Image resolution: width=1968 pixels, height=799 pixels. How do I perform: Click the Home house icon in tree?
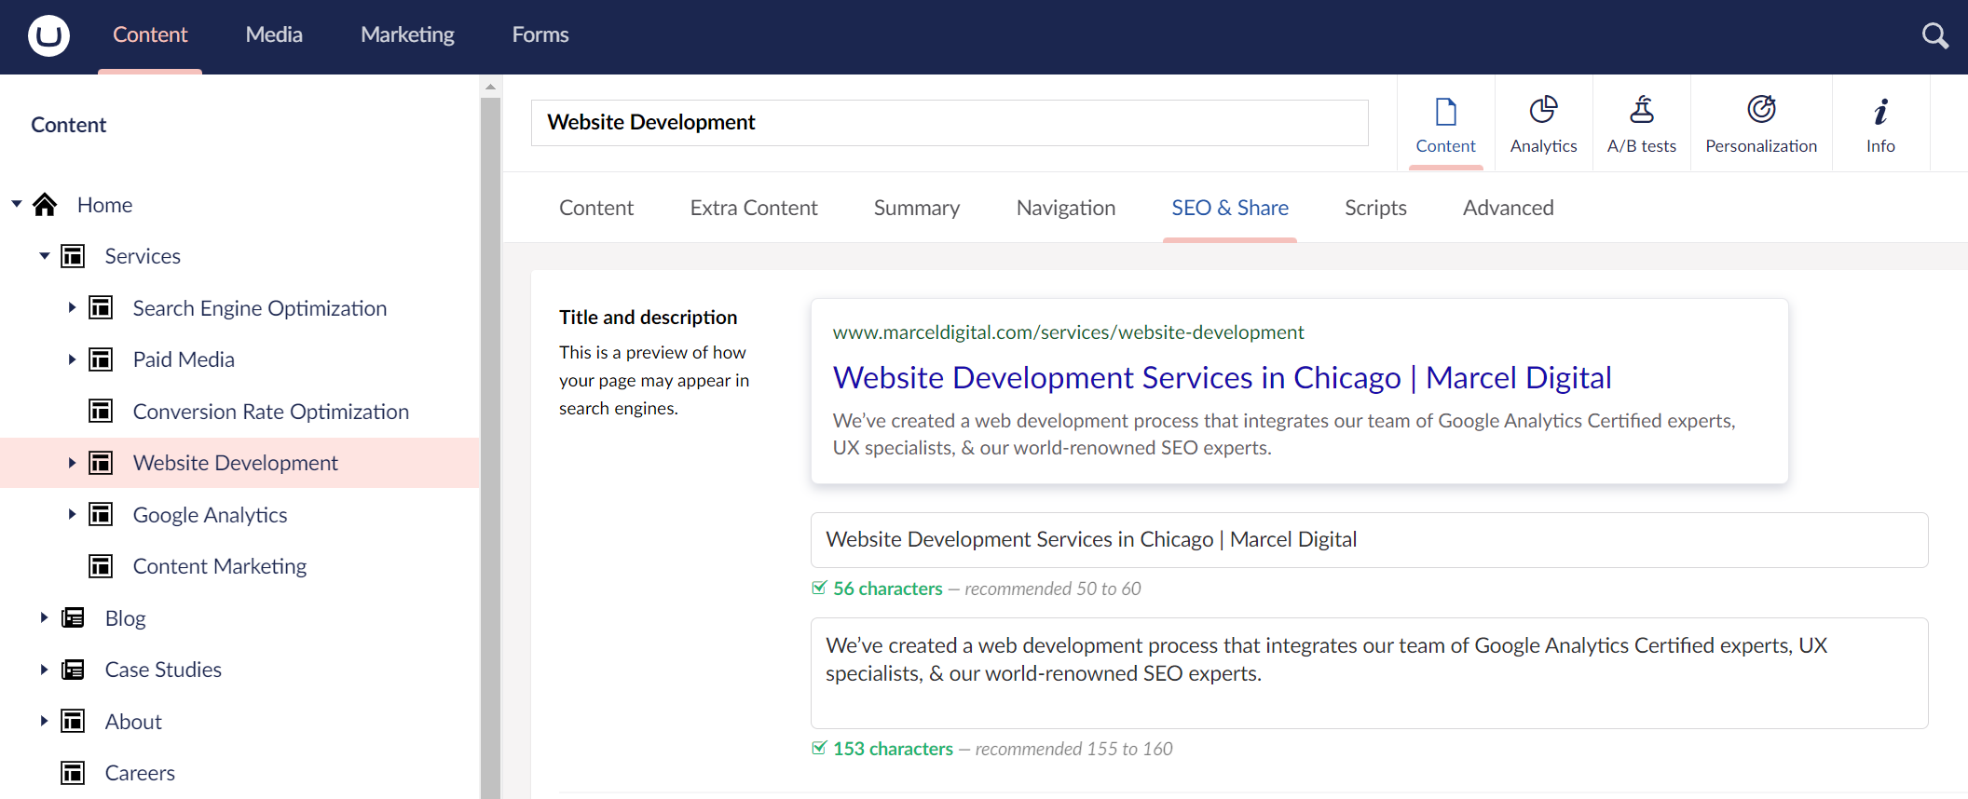tap(45, 205)
